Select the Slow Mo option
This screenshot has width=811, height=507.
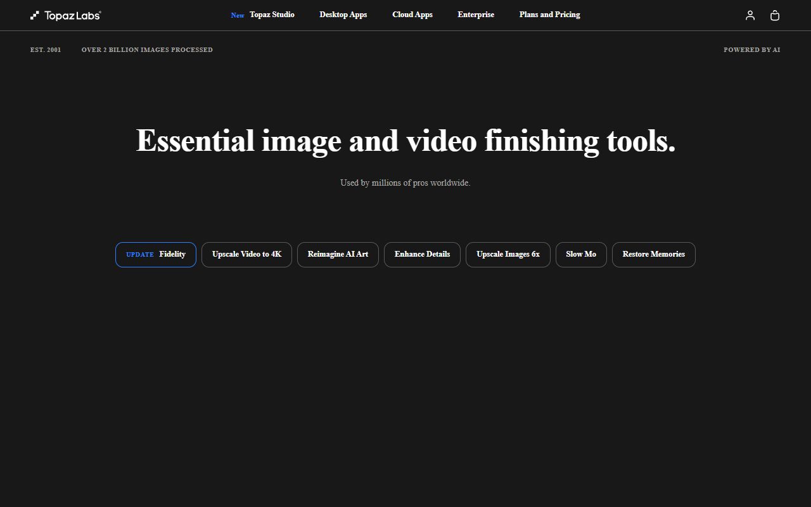(581, 254)
